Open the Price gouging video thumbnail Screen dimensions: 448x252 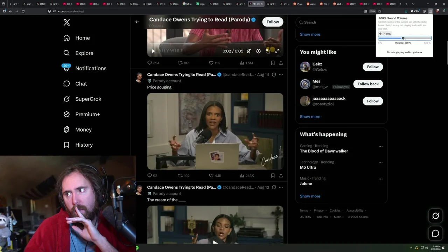click(215, 131)
